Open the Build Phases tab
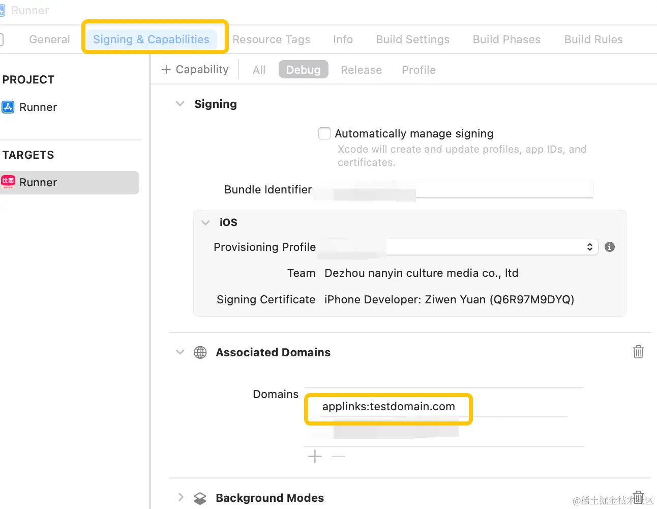The image size is (657, 509). (506, 39)
